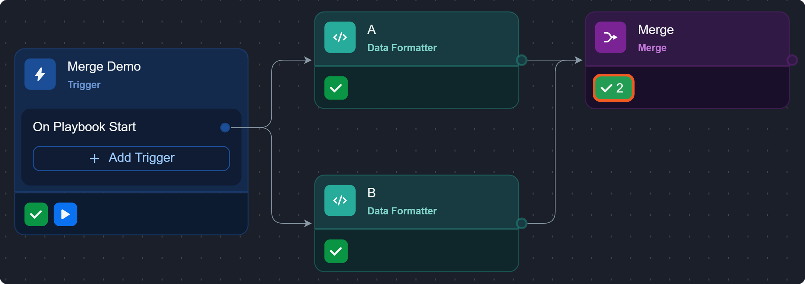The width and height of the screenshot is (805, 284).
Task: Click the On Playbook Start output port
Action: point(225,127)
